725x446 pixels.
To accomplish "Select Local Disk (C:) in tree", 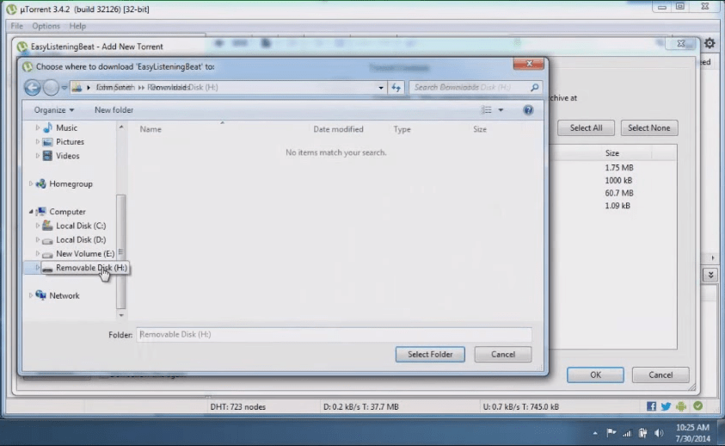I will pos(81,226).
